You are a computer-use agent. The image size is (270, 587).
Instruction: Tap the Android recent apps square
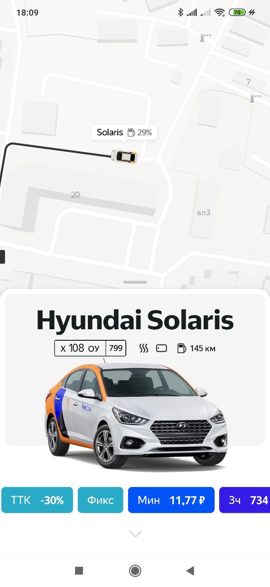coord(79,570)
